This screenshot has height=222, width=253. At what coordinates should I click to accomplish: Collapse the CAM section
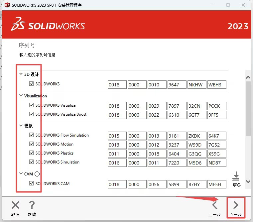[21, 173]
